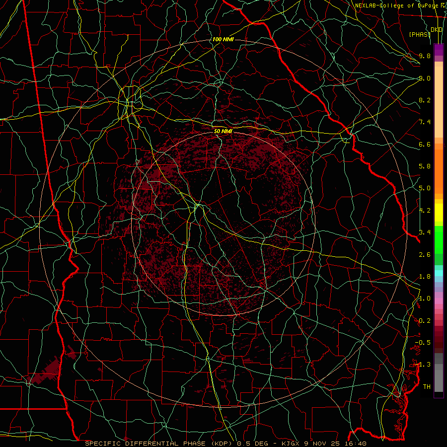This screenshot has width=447, height=447.
Task: Select the 1.0 value on the color scale
Action: 425,298
